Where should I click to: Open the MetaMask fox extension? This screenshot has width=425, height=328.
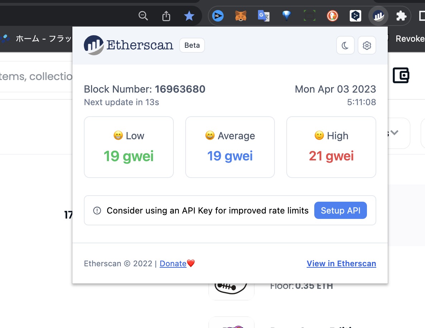(x=241, y=16)
